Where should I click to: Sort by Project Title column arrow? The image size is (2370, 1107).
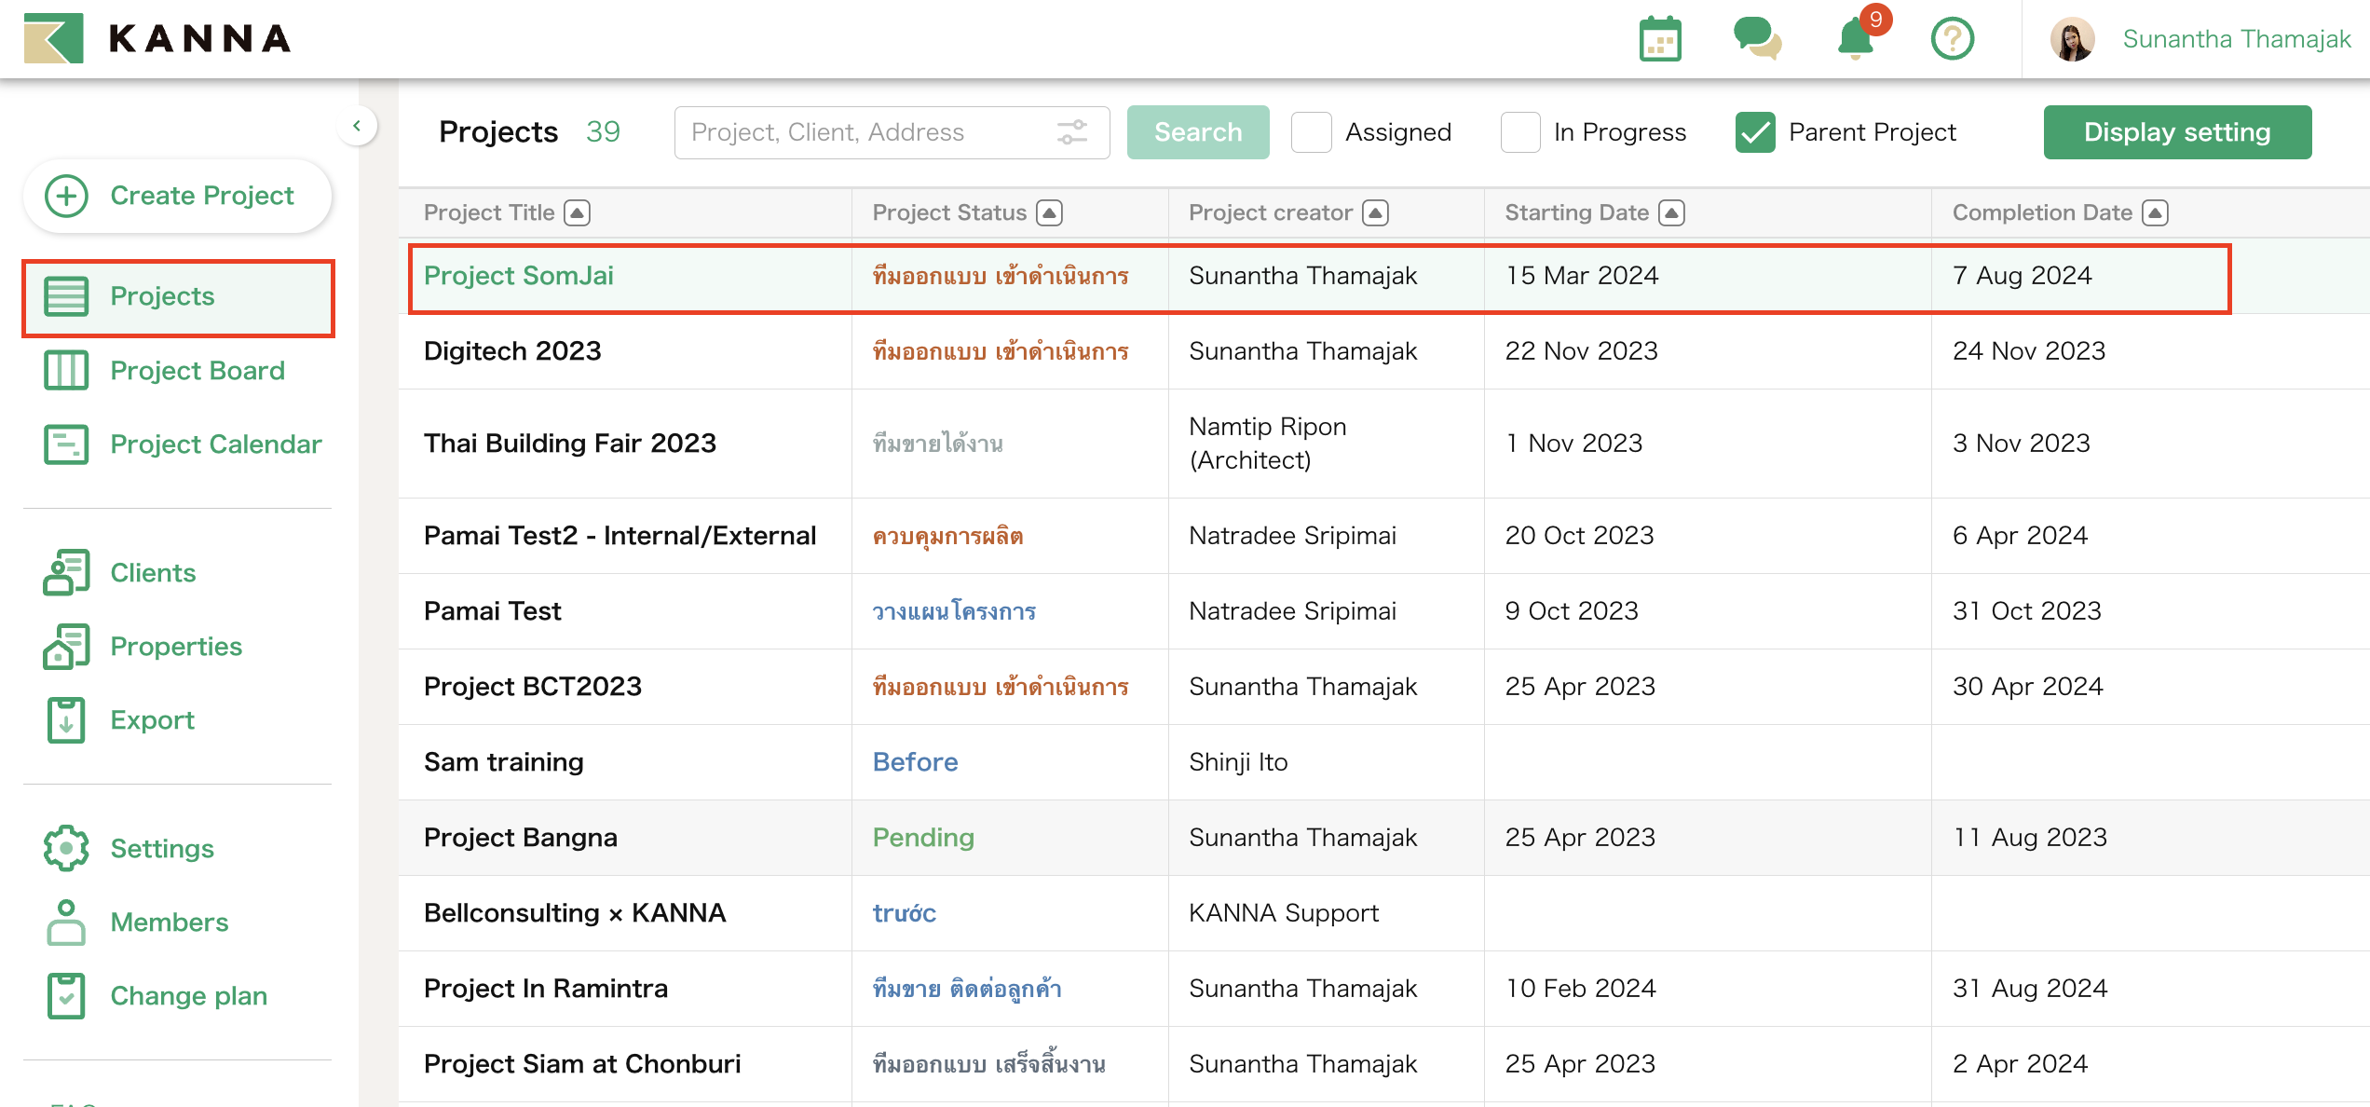click(x=578, y=212)
